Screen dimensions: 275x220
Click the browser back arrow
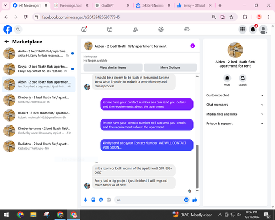pyautogui.click(x=6, y=17)
